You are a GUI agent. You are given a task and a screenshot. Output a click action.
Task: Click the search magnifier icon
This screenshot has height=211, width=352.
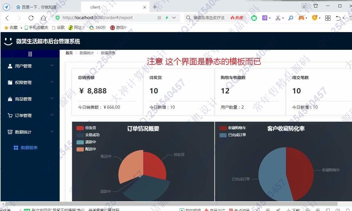pos(188,18)
